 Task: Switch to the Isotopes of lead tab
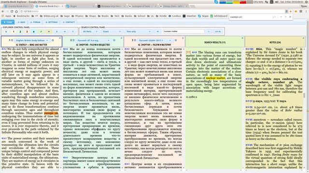142,6
